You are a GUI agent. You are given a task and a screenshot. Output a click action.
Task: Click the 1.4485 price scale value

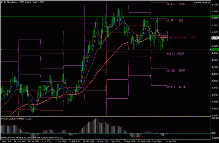215,102
